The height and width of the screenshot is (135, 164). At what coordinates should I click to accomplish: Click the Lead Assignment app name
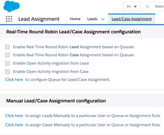click(x=39, y=19)
